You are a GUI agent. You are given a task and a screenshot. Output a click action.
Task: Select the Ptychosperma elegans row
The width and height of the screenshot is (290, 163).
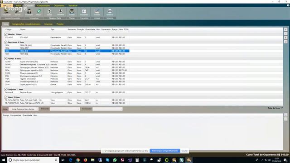[x=67, y=76]
